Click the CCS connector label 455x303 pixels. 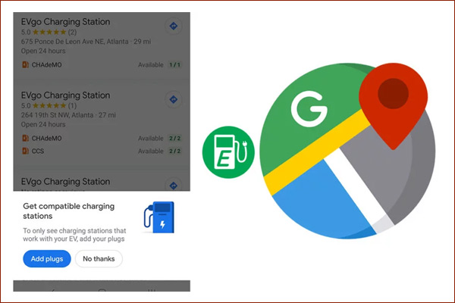point(38,151)
